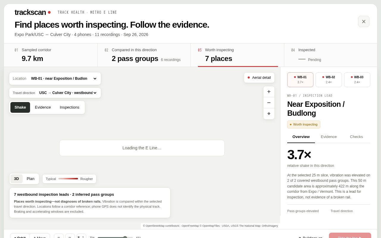Select the Shake map mode
This screenshot has height=238, width=381.
pyautogui.click(x=20, y=107)
